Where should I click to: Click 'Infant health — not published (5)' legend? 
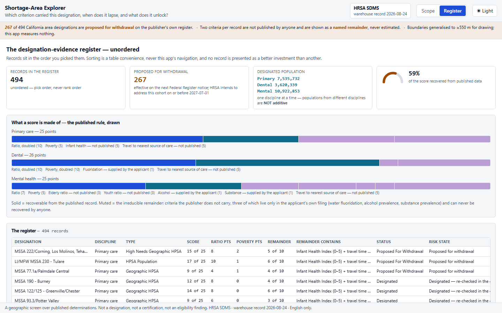92,146
